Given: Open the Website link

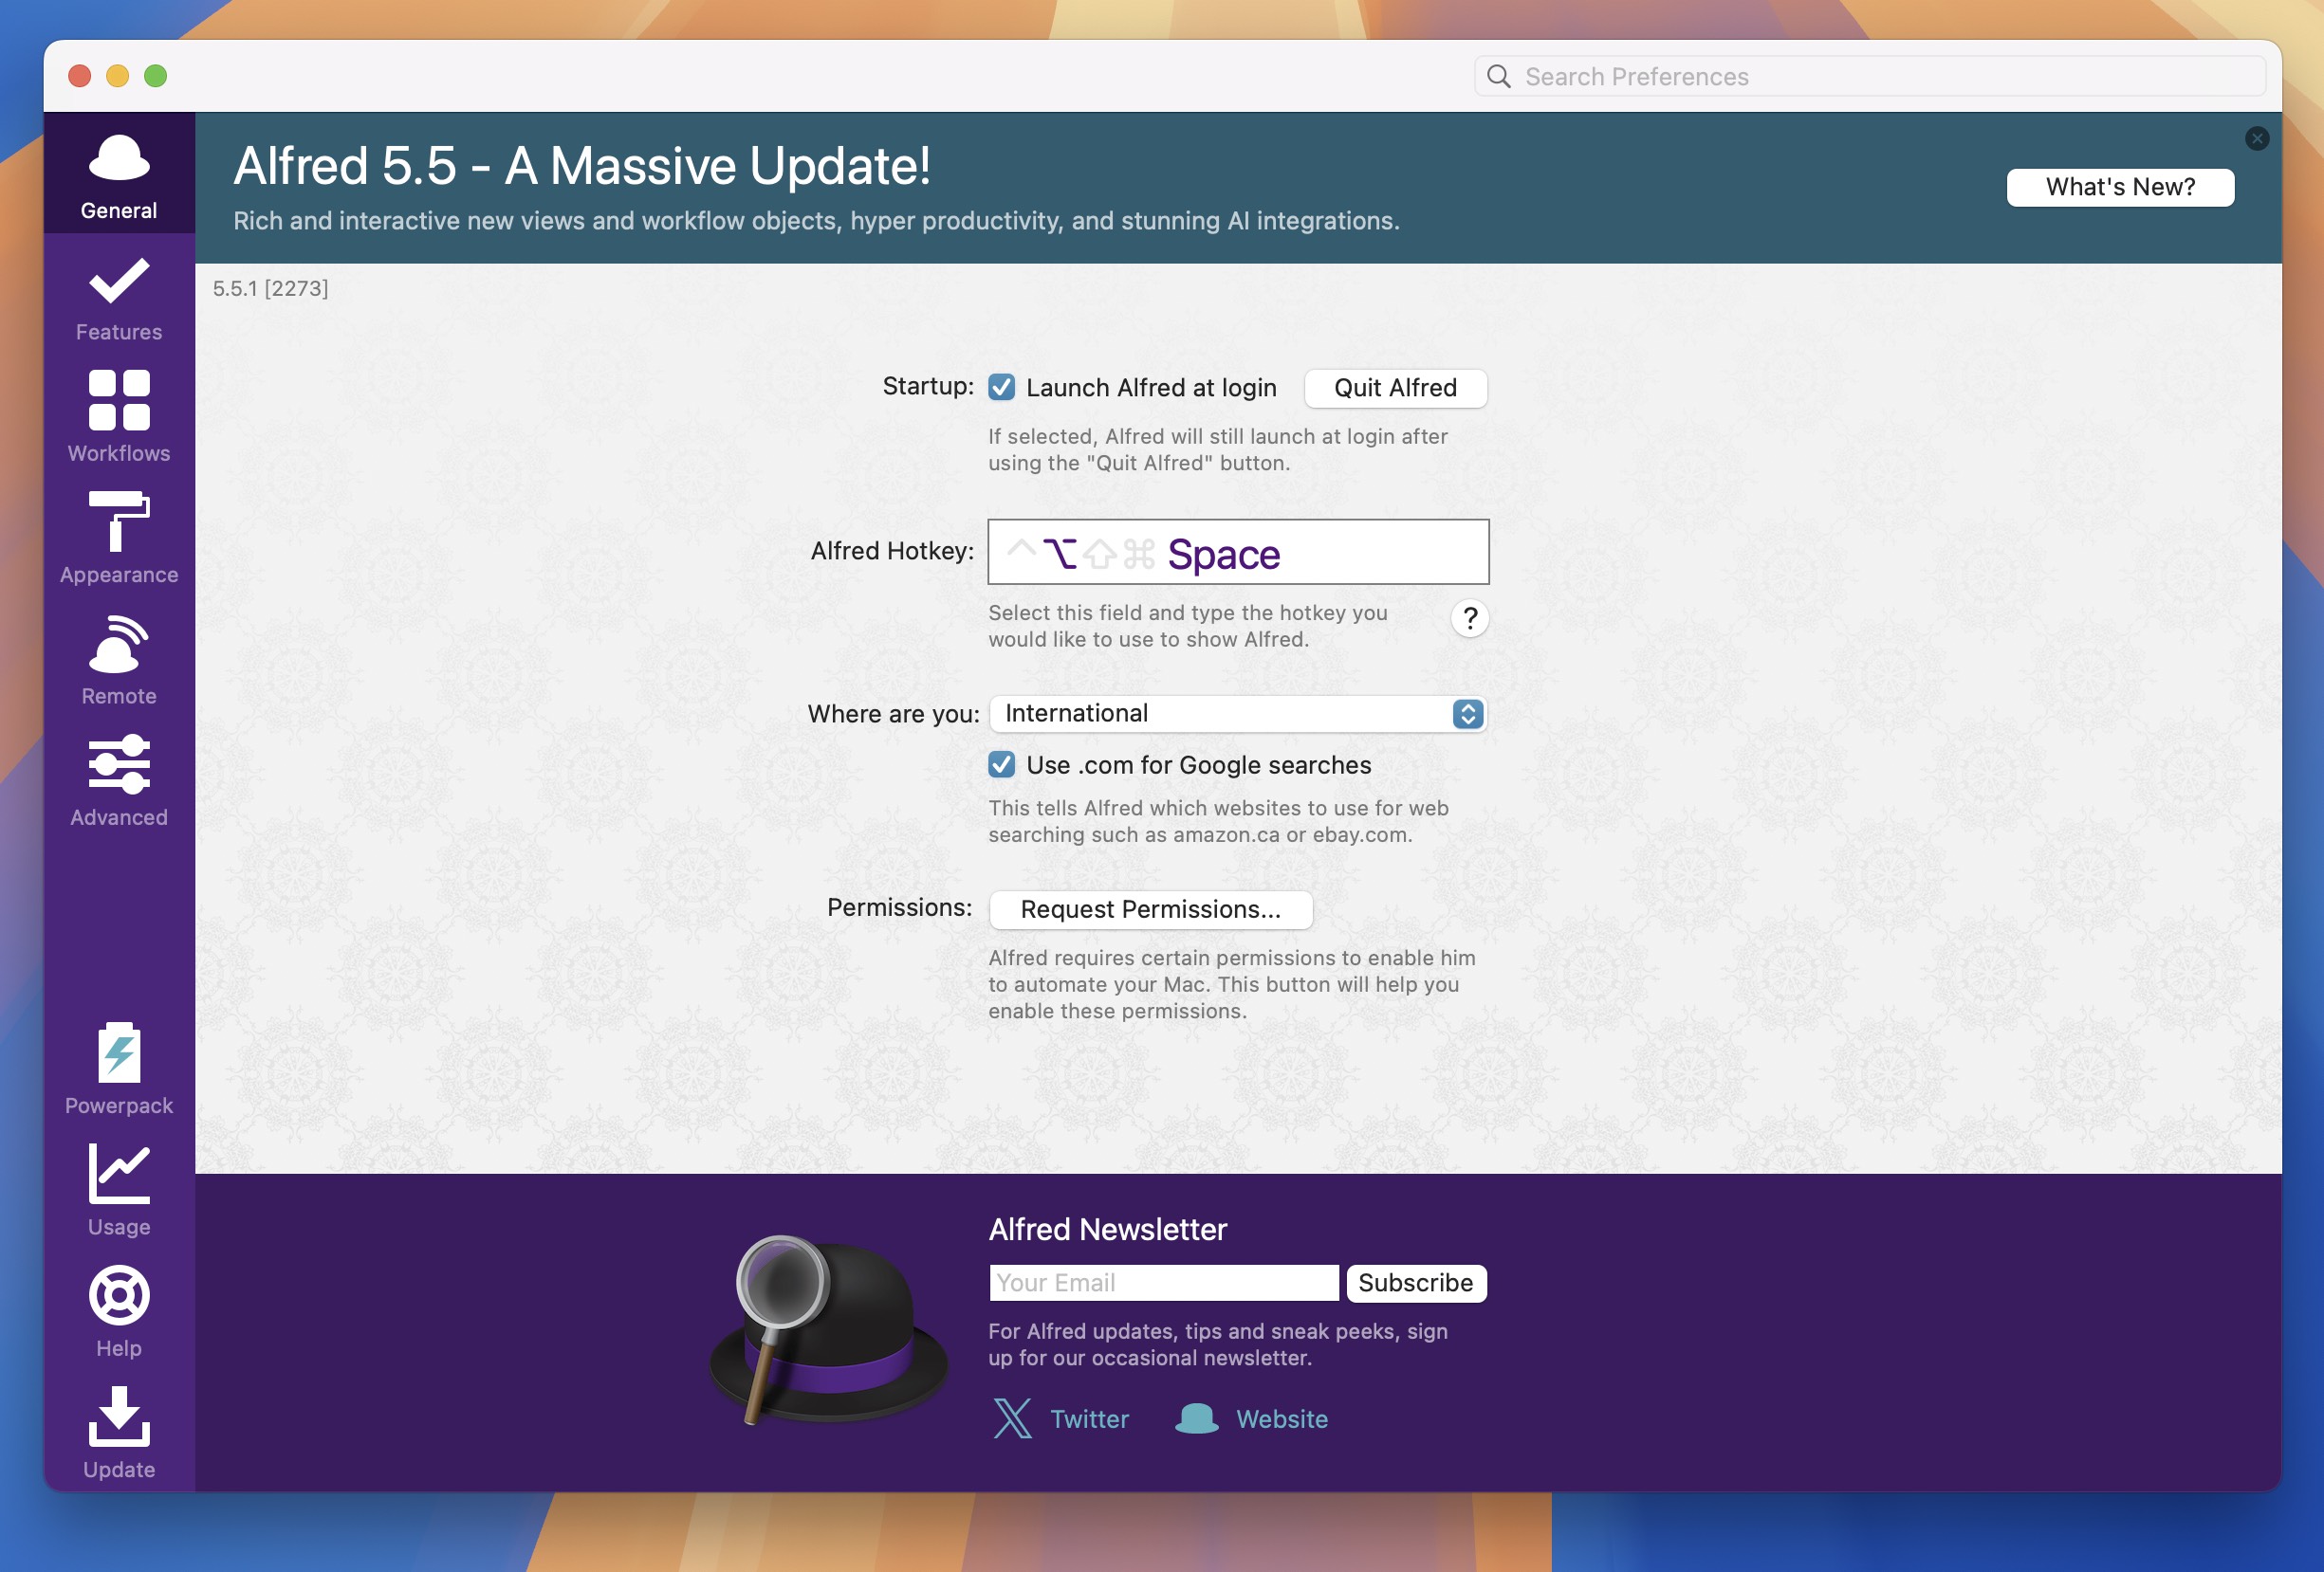Looking at the screenshot, I should point(1282,1419).
